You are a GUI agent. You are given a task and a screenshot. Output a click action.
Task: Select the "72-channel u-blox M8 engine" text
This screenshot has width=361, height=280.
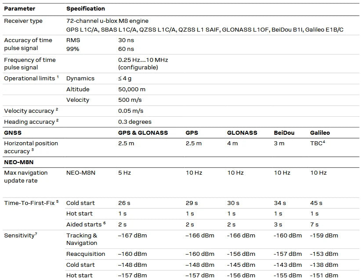tap(107, 21)
